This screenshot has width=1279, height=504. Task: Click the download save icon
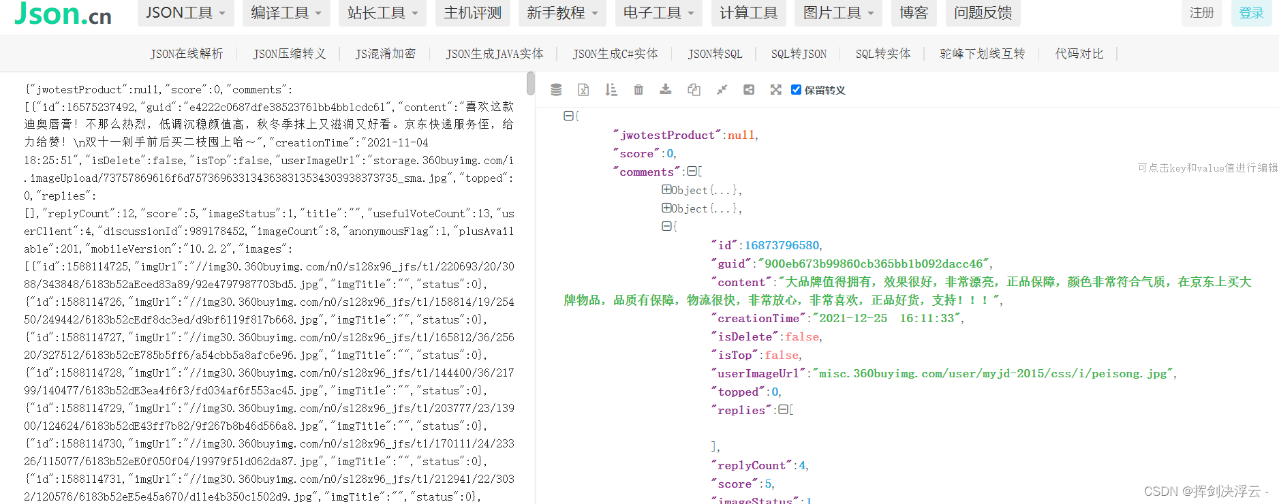[666, 89]
